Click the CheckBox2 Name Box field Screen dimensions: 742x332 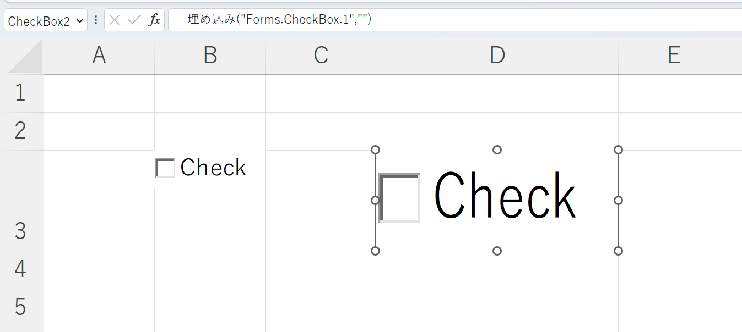39,21
